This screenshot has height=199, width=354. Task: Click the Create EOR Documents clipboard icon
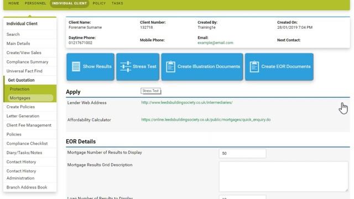pyautogui.click(x=254, y=66)
